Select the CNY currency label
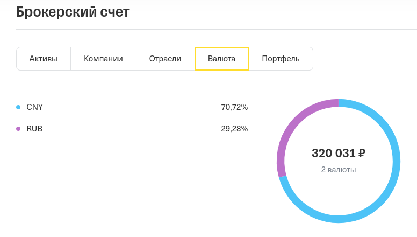Viewport: 417px width, 237px height. click(35, 107)
